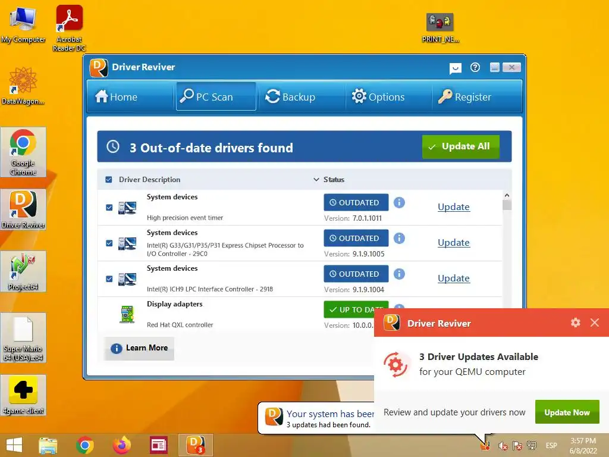Click muted volume icon in system tray

[x=503, y=446]
